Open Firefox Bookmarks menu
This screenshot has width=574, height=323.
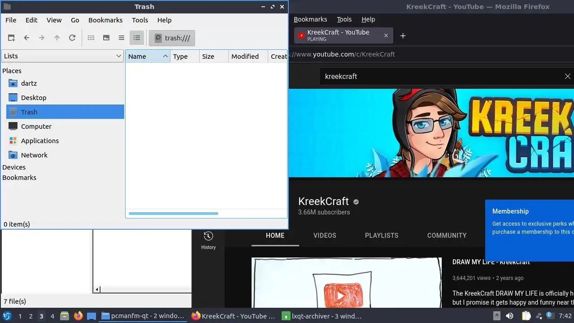coord(310,19)
